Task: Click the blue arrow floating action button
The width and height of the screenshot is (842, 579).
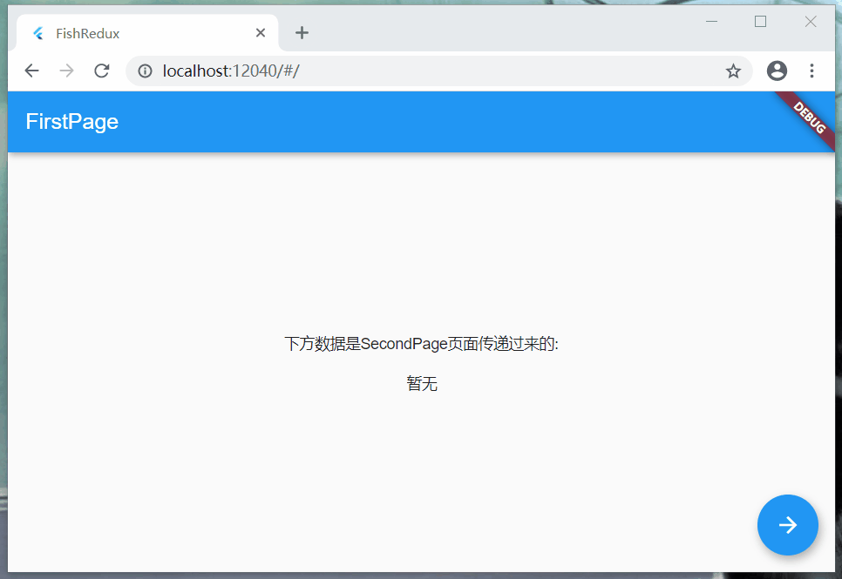Action: 788,525
